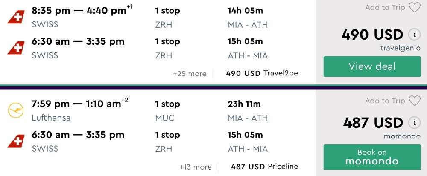Viewport: 427px width, 176px height.
Task: Click Add to Trip on travelgenio result
Action: pos(385,8)
